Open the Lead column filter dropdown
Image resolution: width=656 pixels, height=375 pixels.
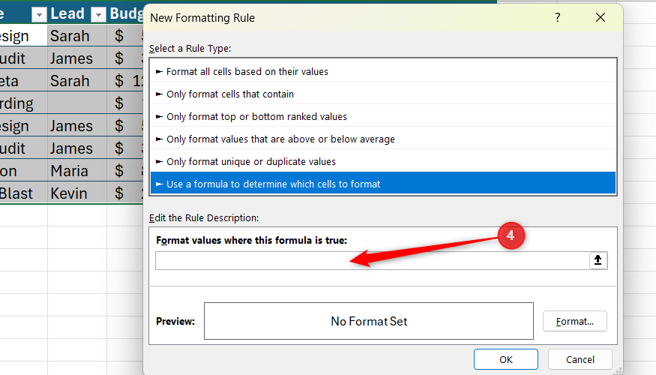tap(98, 15)
